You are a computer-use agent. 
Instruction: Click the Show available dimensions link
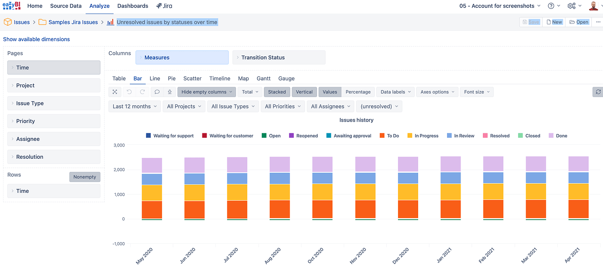(x=36, y=39)
